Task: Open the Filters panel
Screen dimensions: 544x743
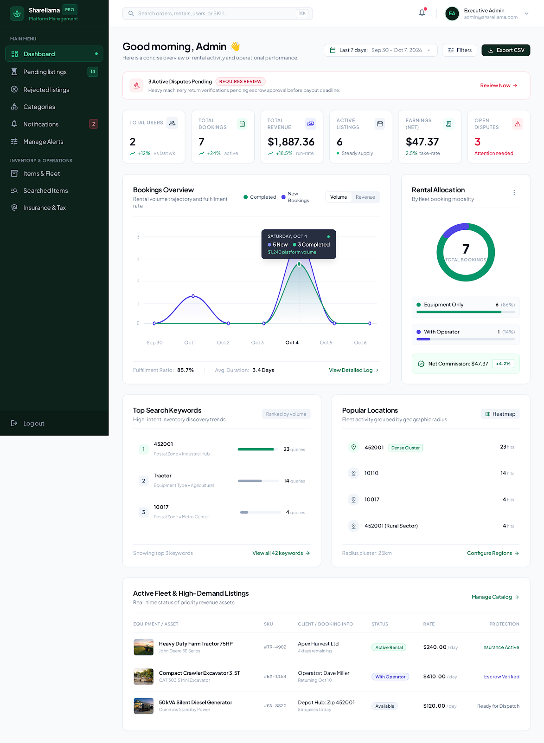Action: pyautogui.click(x=460, y=50)
